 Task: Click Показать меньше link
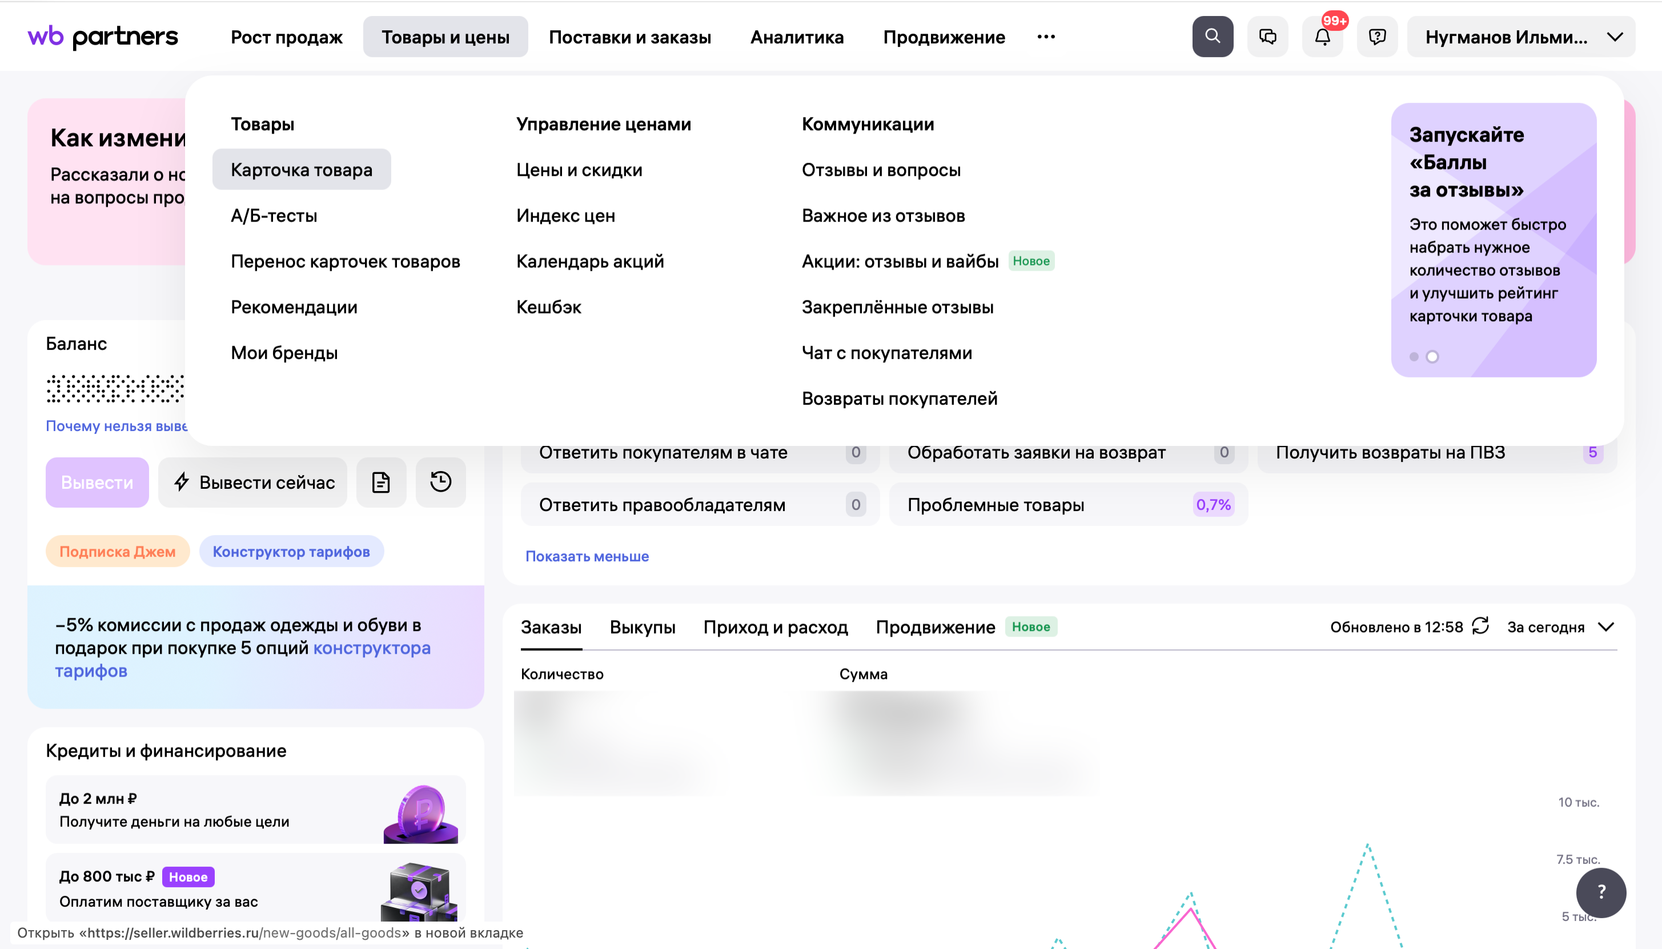pos(587,556)
